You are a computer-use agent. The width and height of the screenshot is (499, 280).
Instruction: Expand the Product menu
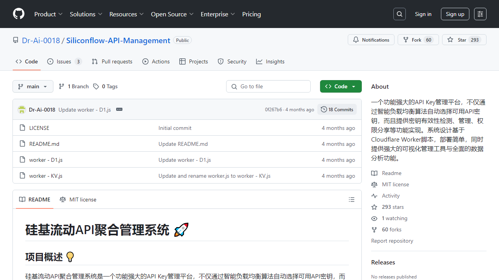point(48,14)
